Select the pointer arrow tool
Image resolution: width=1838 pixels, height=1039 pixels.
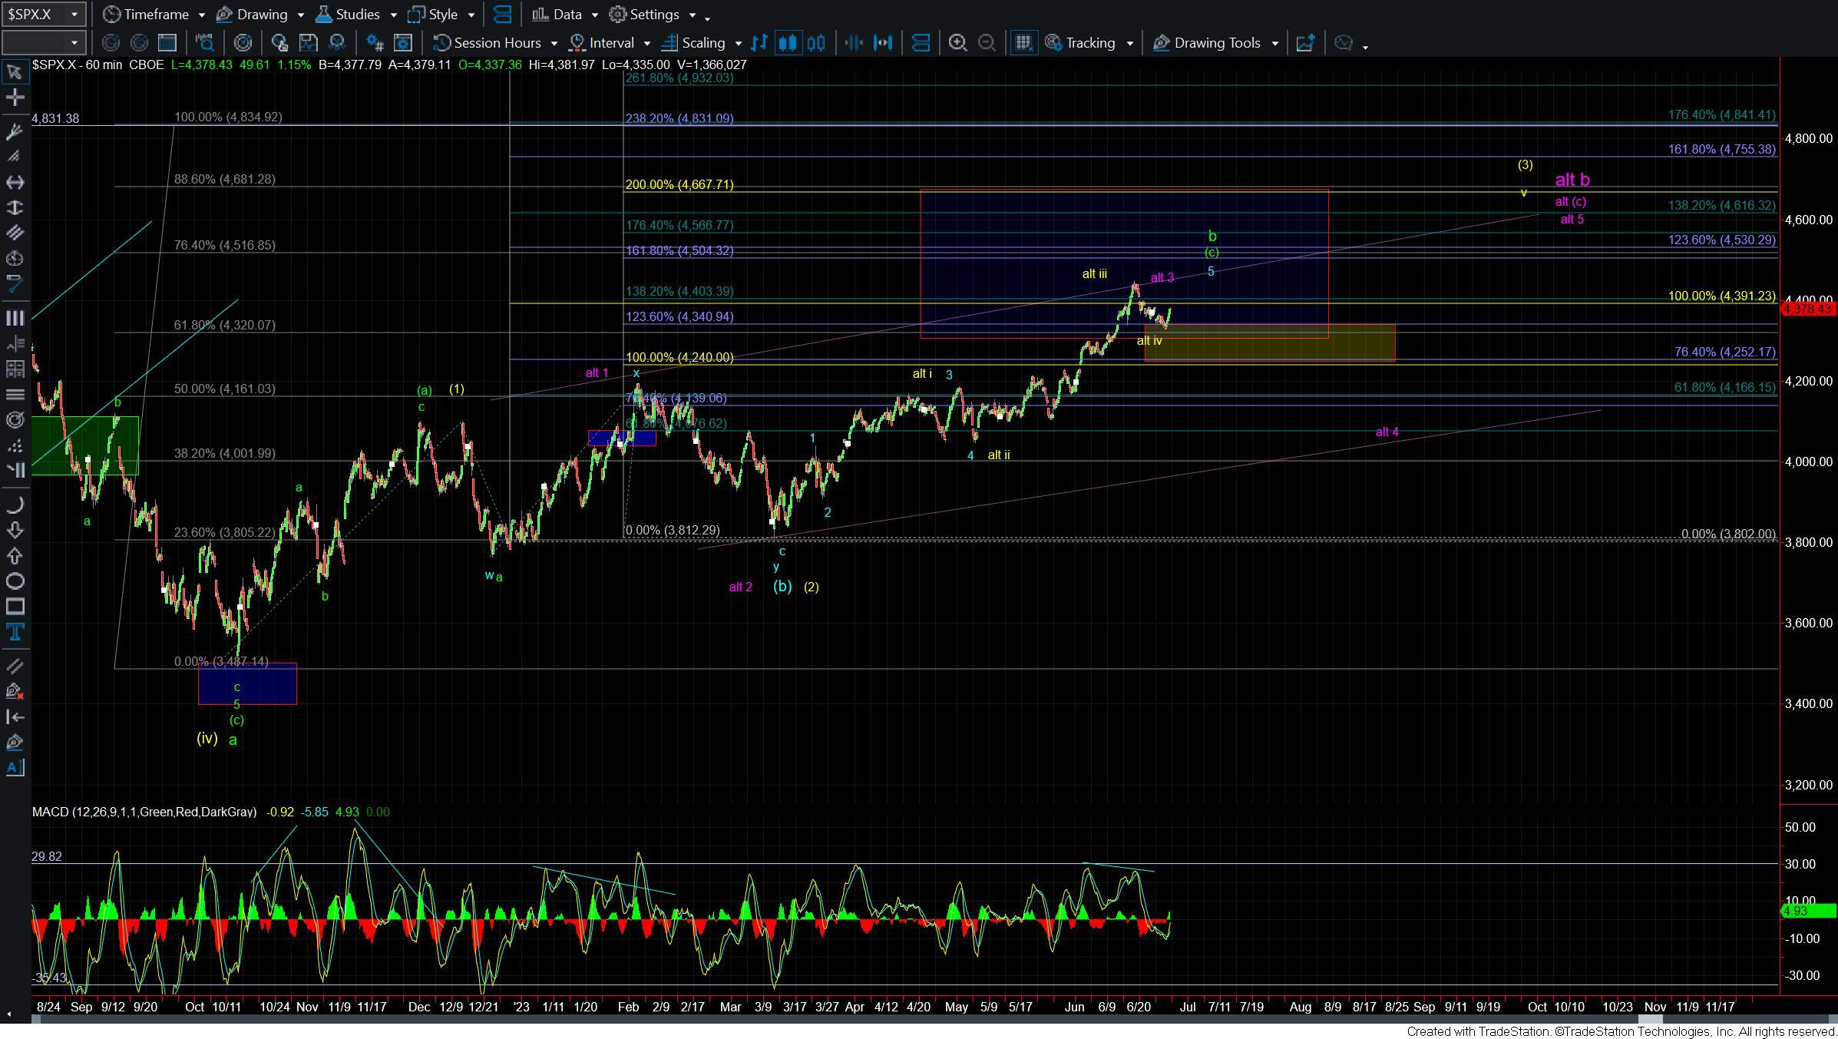pos(14,72)
